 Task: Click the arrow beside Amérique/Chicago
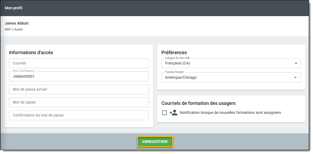(296, 78)
